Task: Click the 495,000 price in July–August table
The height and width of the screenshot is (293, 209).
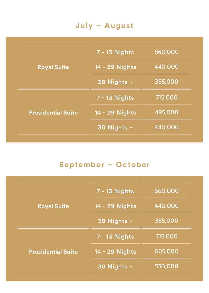Action: (x=167, y=112)
